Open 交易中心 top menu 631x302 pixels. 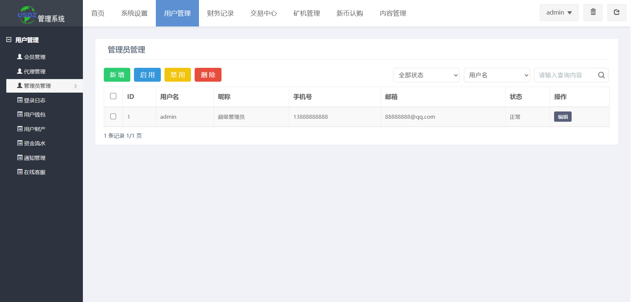point(264,13)
